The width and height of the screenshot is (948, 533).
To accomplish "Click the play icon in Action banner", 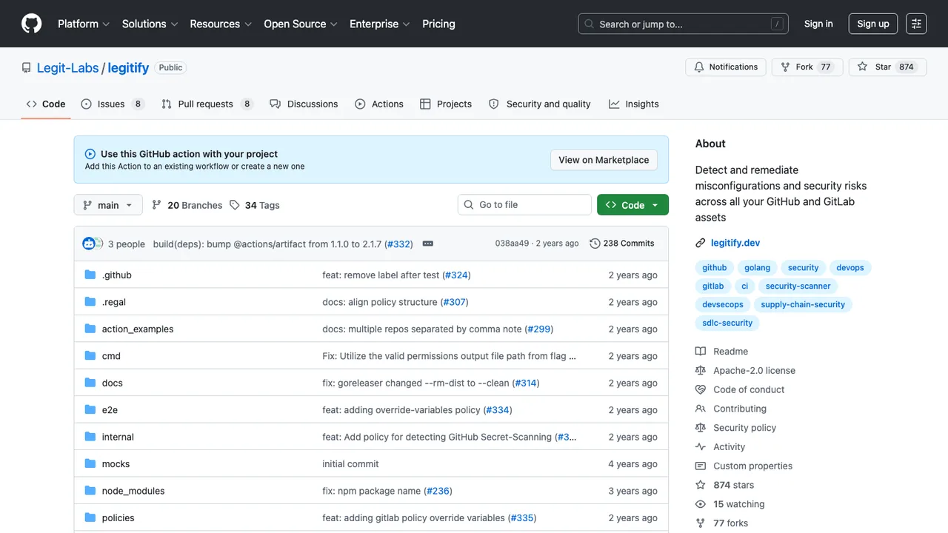I will [x=90, y=154].
